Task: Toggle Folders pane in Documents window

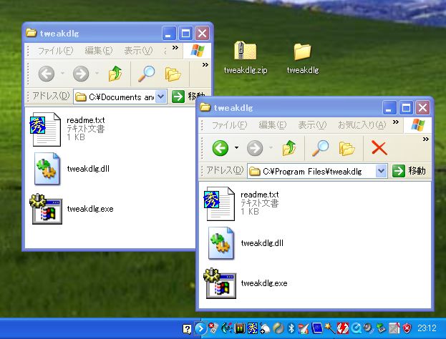Action: 173,74
